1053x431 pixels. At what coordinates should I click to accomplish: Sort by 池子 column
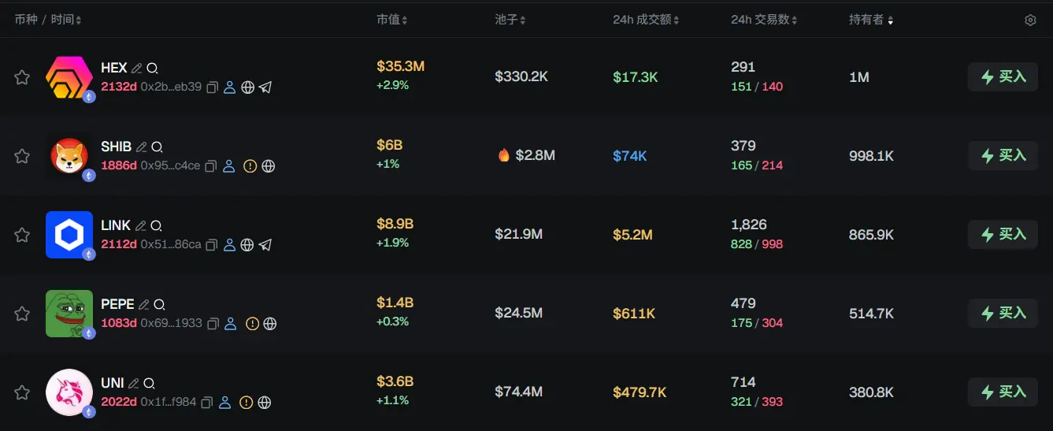click(x=510, y=20)
